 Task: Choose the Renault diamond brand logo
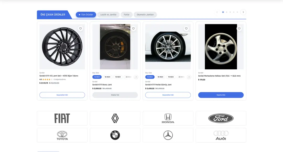[115, 118]
